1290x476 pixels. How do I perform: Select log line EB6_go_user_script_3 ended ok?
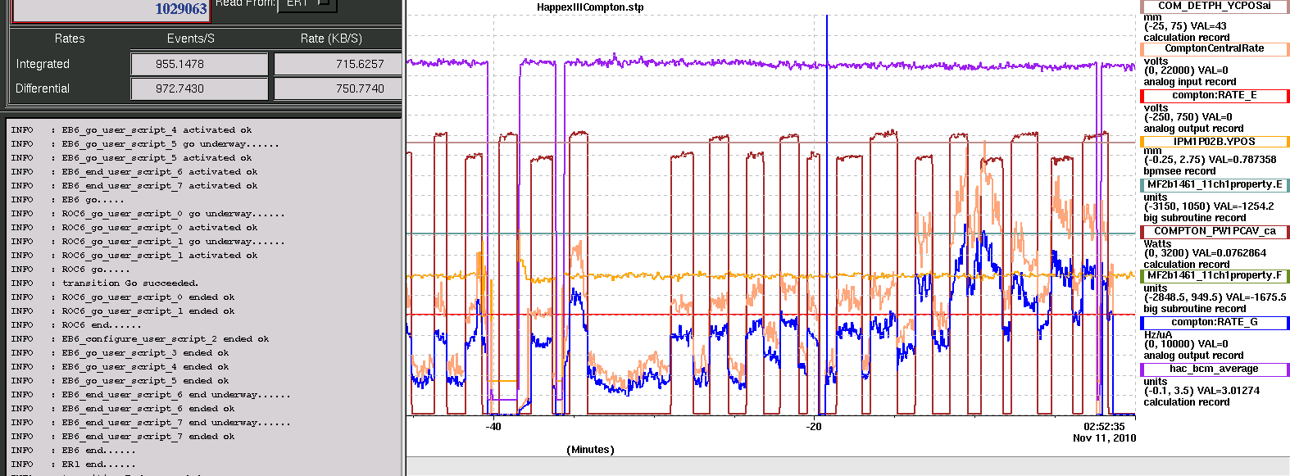coord(120,352)
